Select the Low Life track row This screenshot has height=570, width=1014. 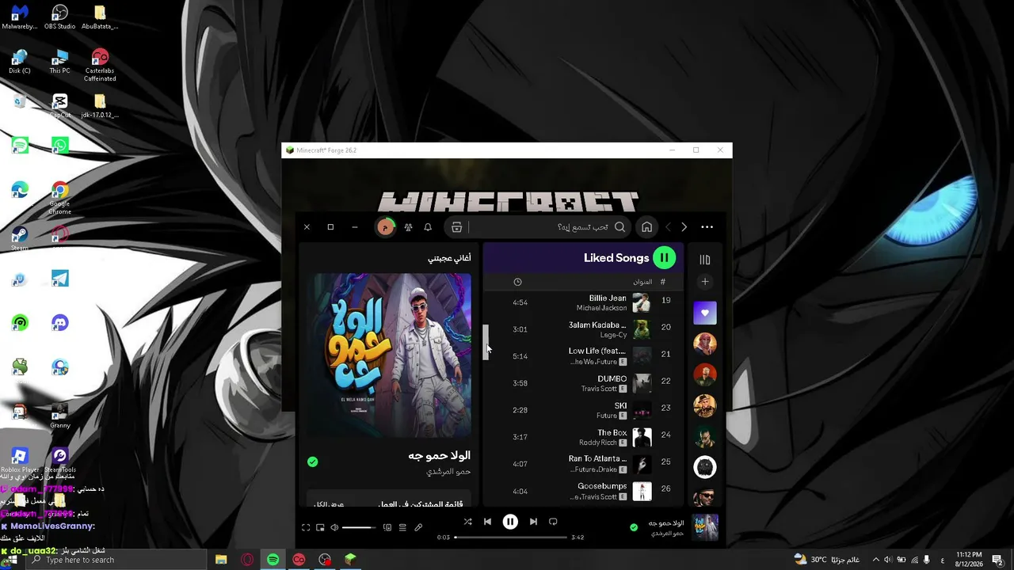(584, 356)
